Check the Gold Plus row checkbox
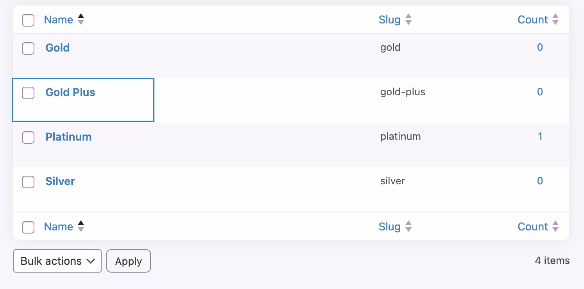This screenshot has height=289, width=584. tap(28, 93)
